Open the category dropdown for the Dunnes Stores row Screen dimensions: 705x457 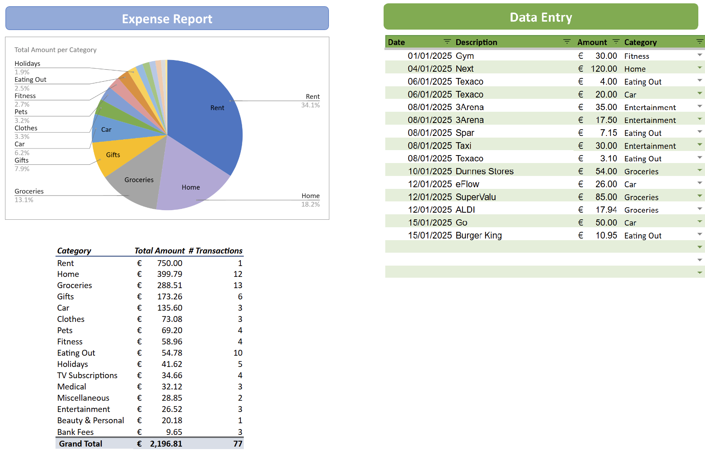pyautogui.click(x=700, y=171)
